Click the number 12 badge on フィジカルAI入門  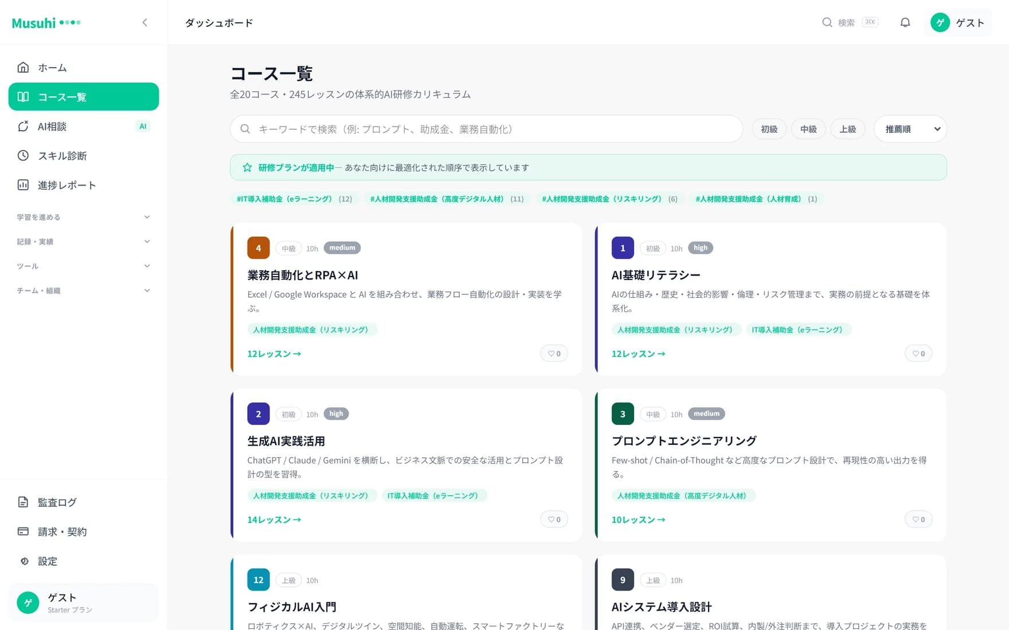tap(259, 580)
